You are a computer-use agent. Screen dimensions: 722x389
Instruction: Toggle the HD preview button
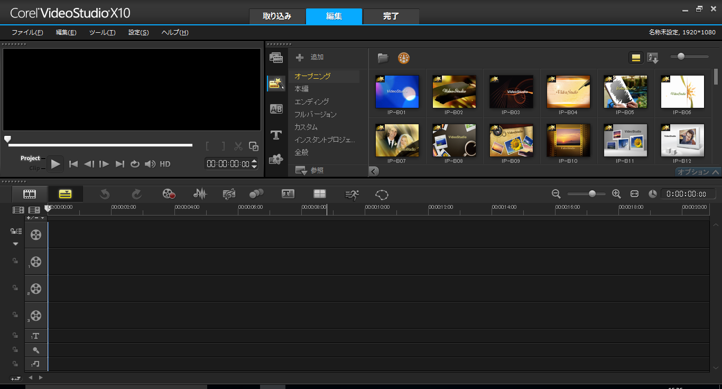pos(165,164)
